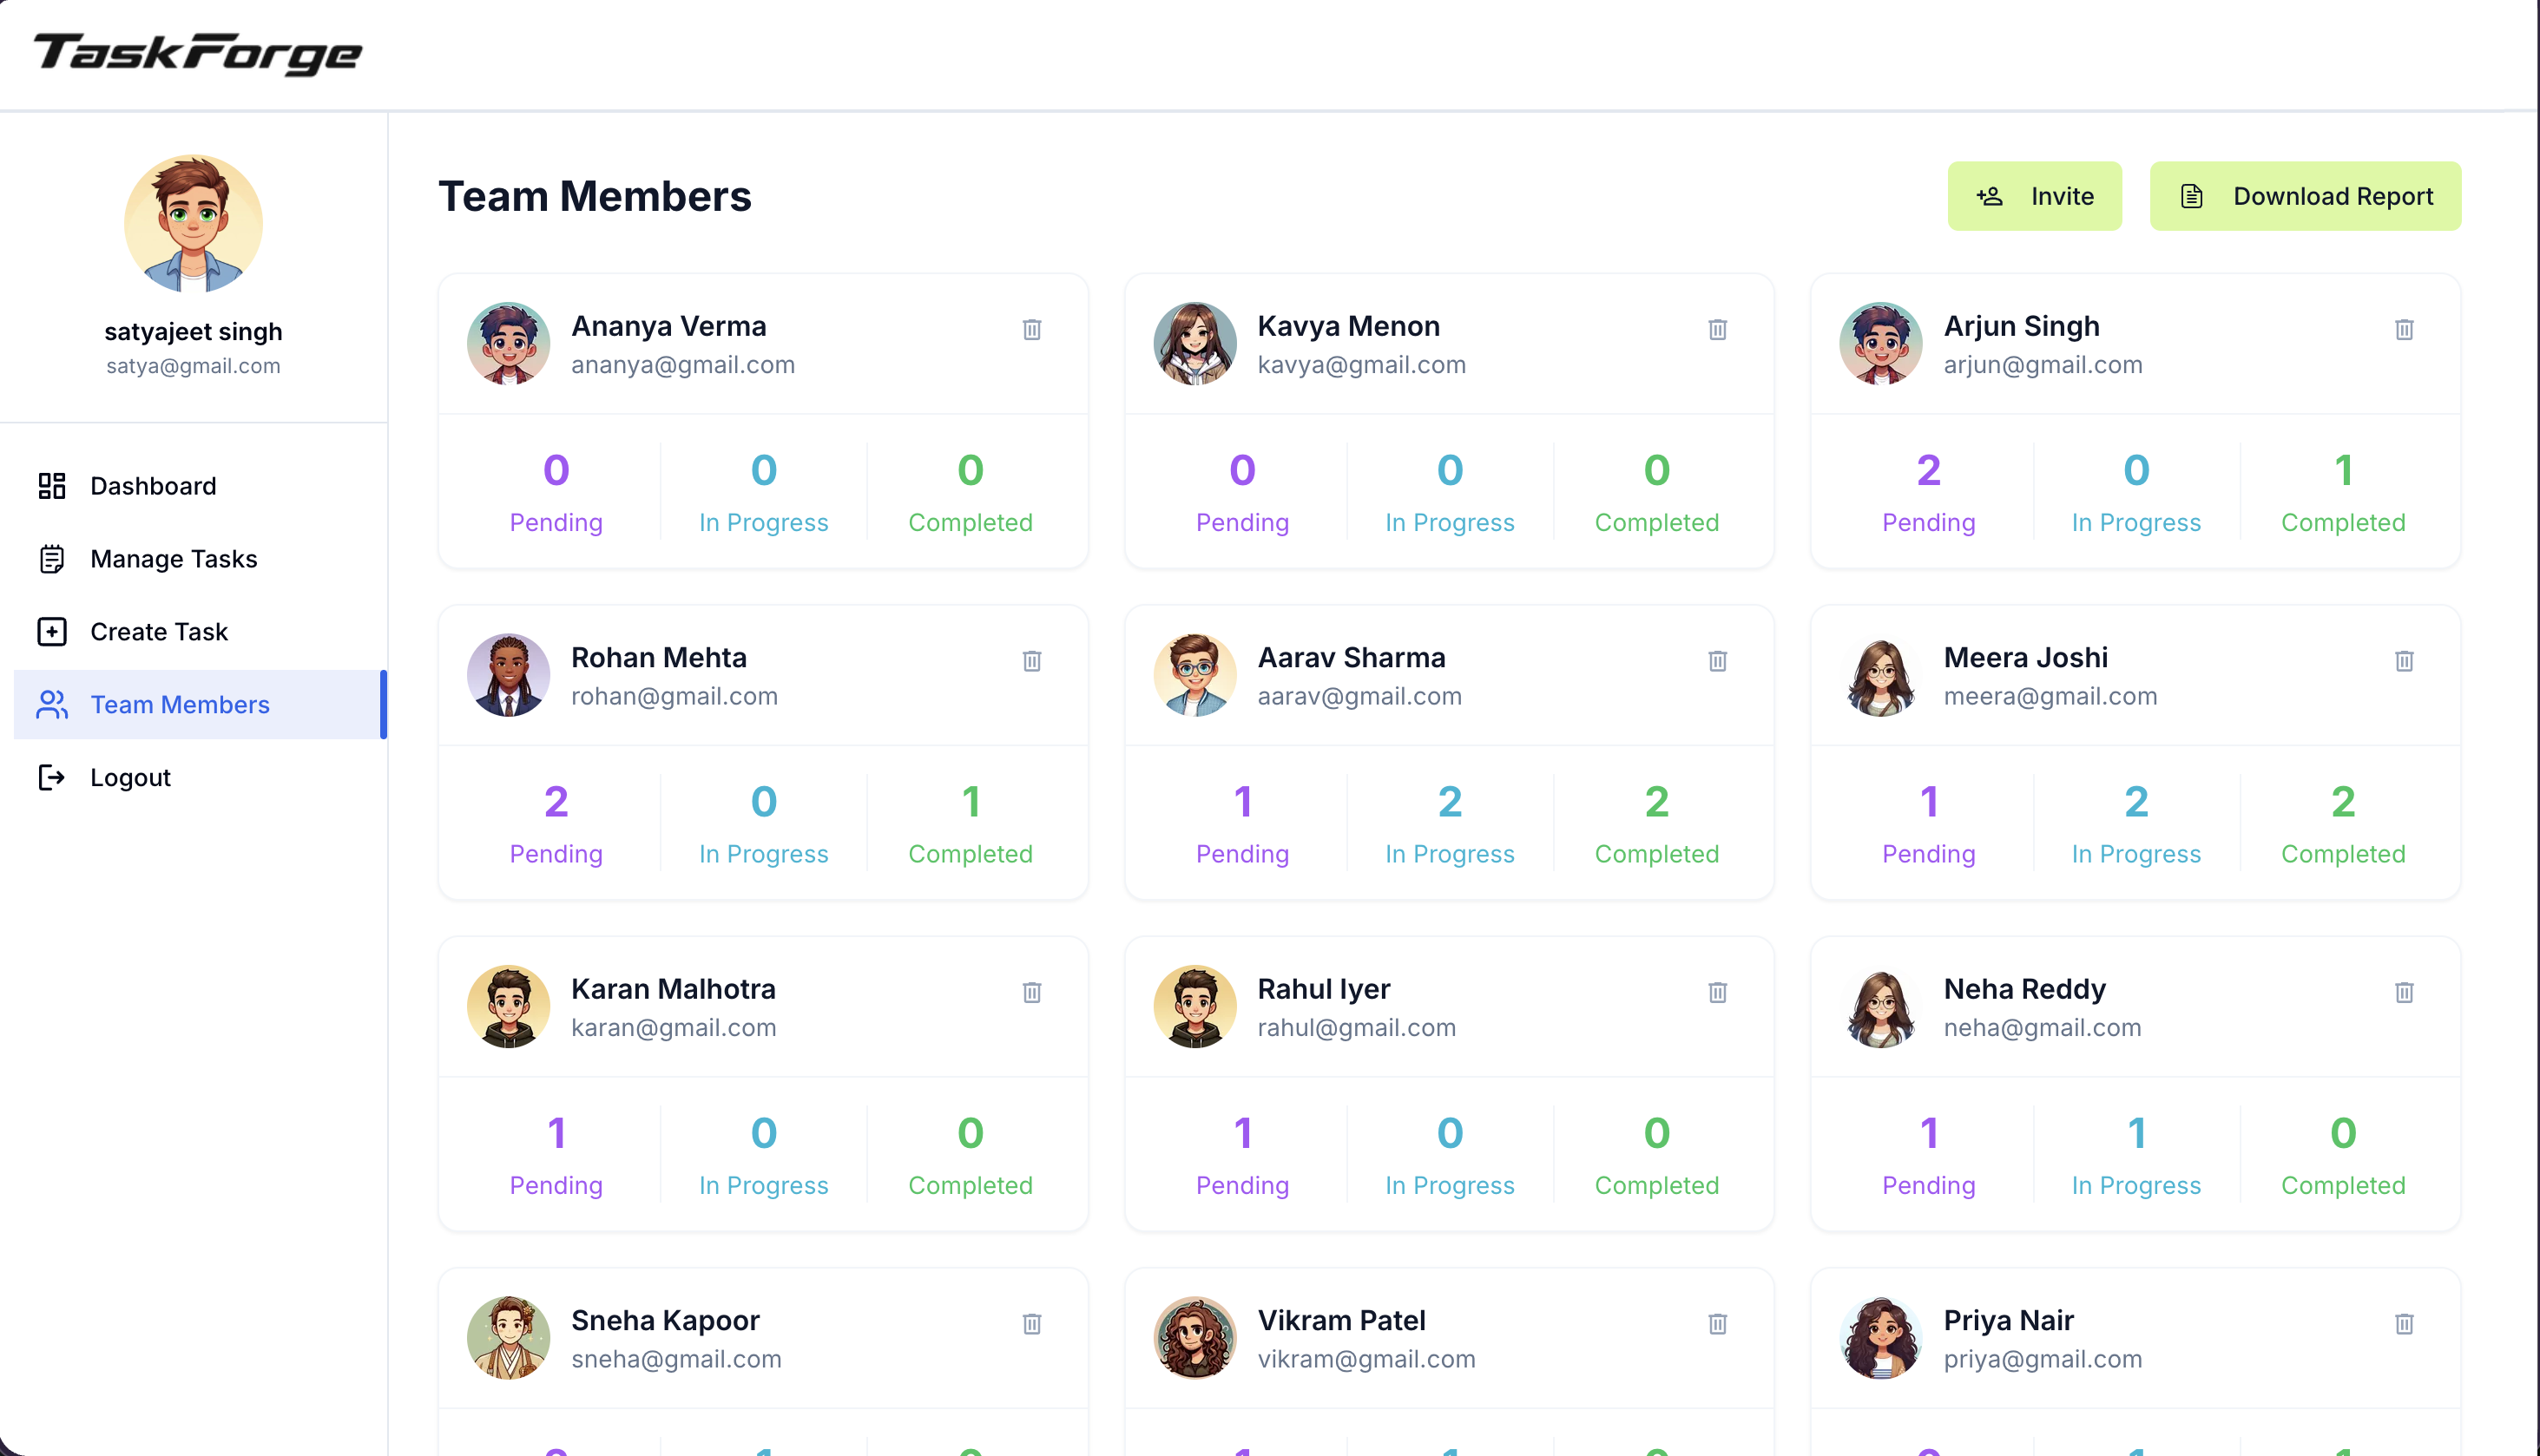Remove Arjun Singh using trash icon
This screenshot has width=2540, height=1456.
point(2403,329)
